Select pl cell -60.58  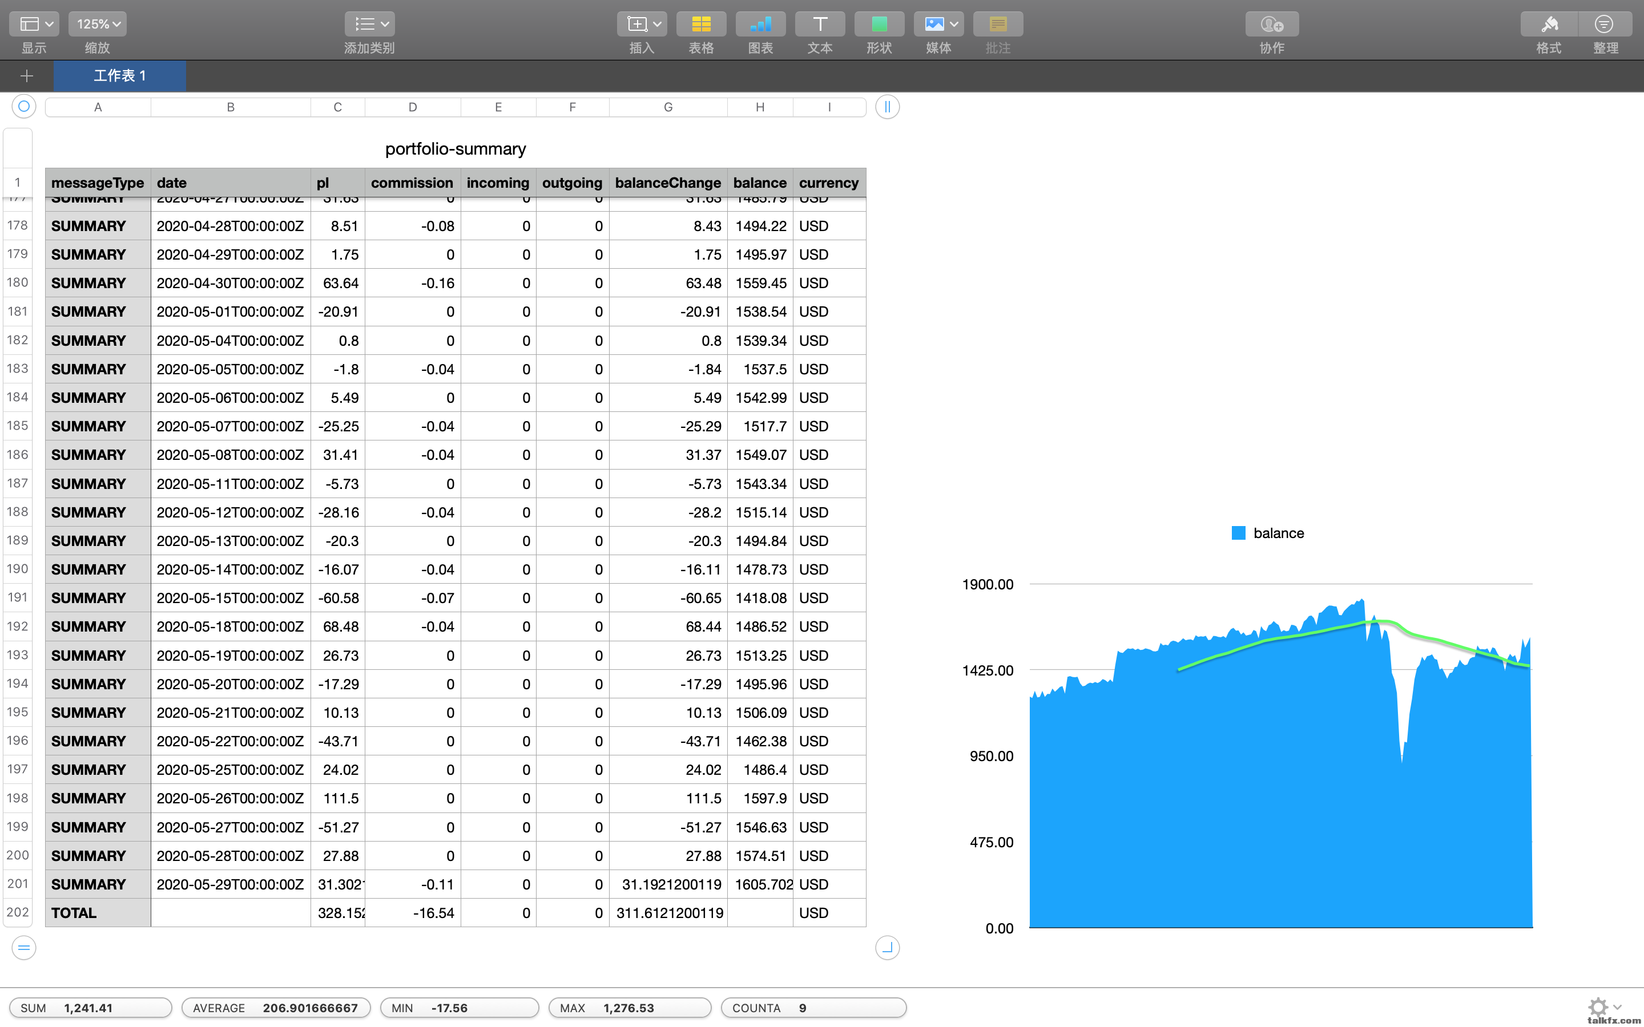click(337, 599)
